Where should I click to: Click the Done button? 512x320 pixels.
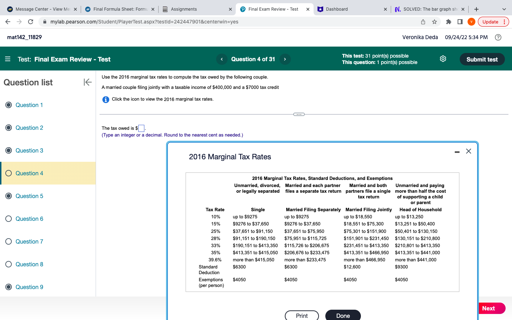pos(343,316)
